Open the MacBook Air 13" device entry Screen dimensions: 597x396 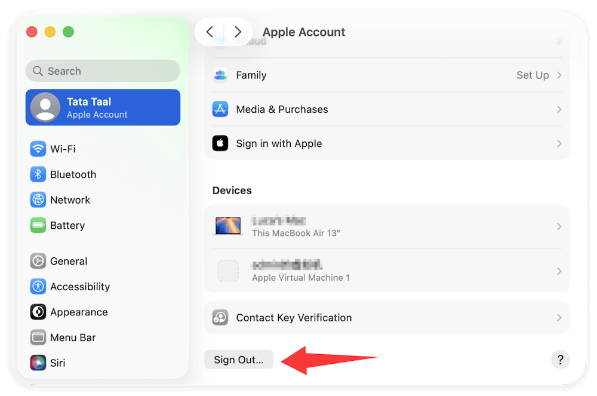(387, 226)
